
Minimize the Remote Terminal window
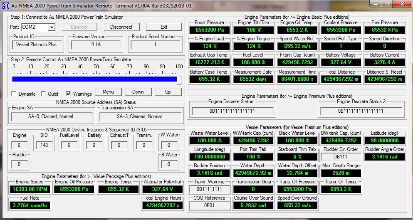[x=375, y=4]
